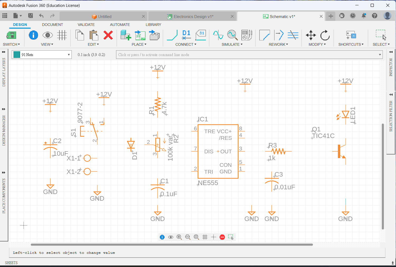Toggle the eye visibility icon in View group

pyautogui.click(x=48, y=35)
